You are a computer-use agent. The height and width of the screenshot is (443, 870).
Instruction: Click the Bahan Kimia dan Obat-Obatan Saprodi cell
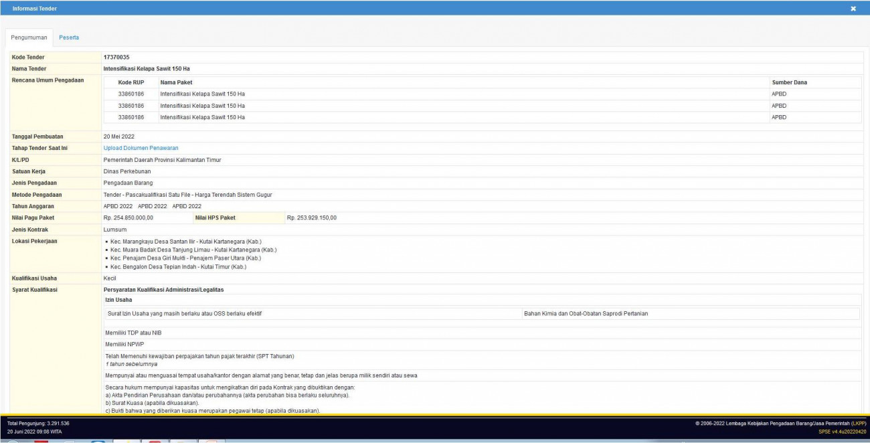[586, 313]
